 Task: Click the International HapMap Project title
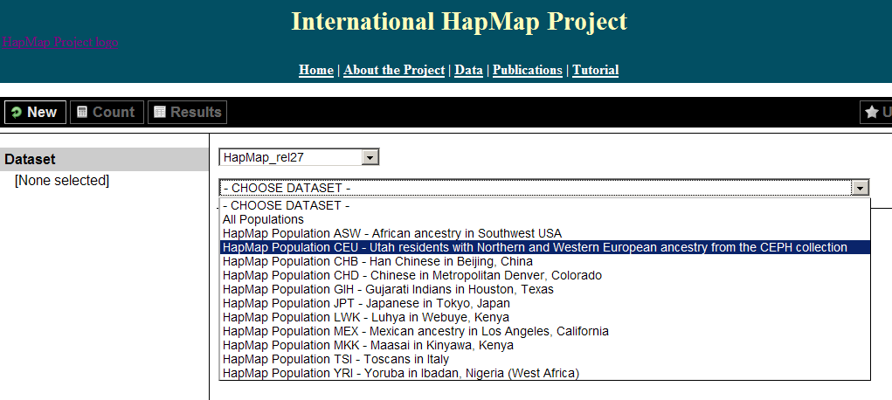tap(459, 22)
